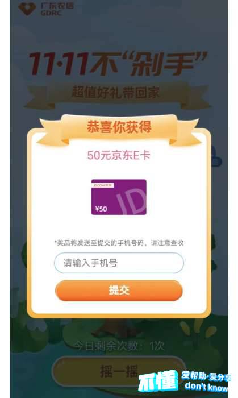Tap the purple JD 50 yuan card image
The image size is (238, 398).
[119, 197]
